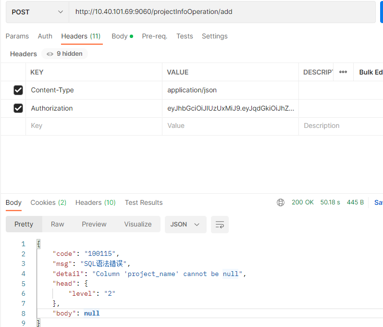Switch to the Params tab
Image resolution: width=383 pixels, height=327 pixels.
pyautogui.click(x=17, y=36)
